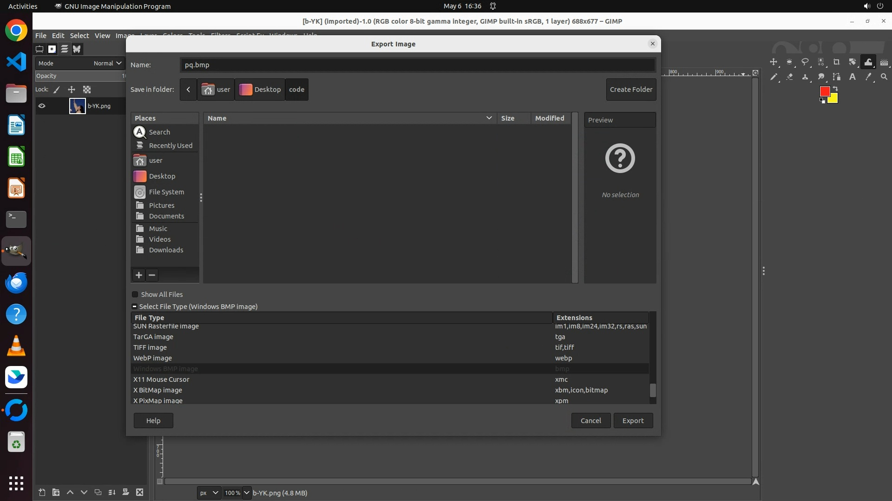Toggle the lock alpha channel checkerboard
The height and width of the screenshot is (501, 892).
(x=87, y=90)
